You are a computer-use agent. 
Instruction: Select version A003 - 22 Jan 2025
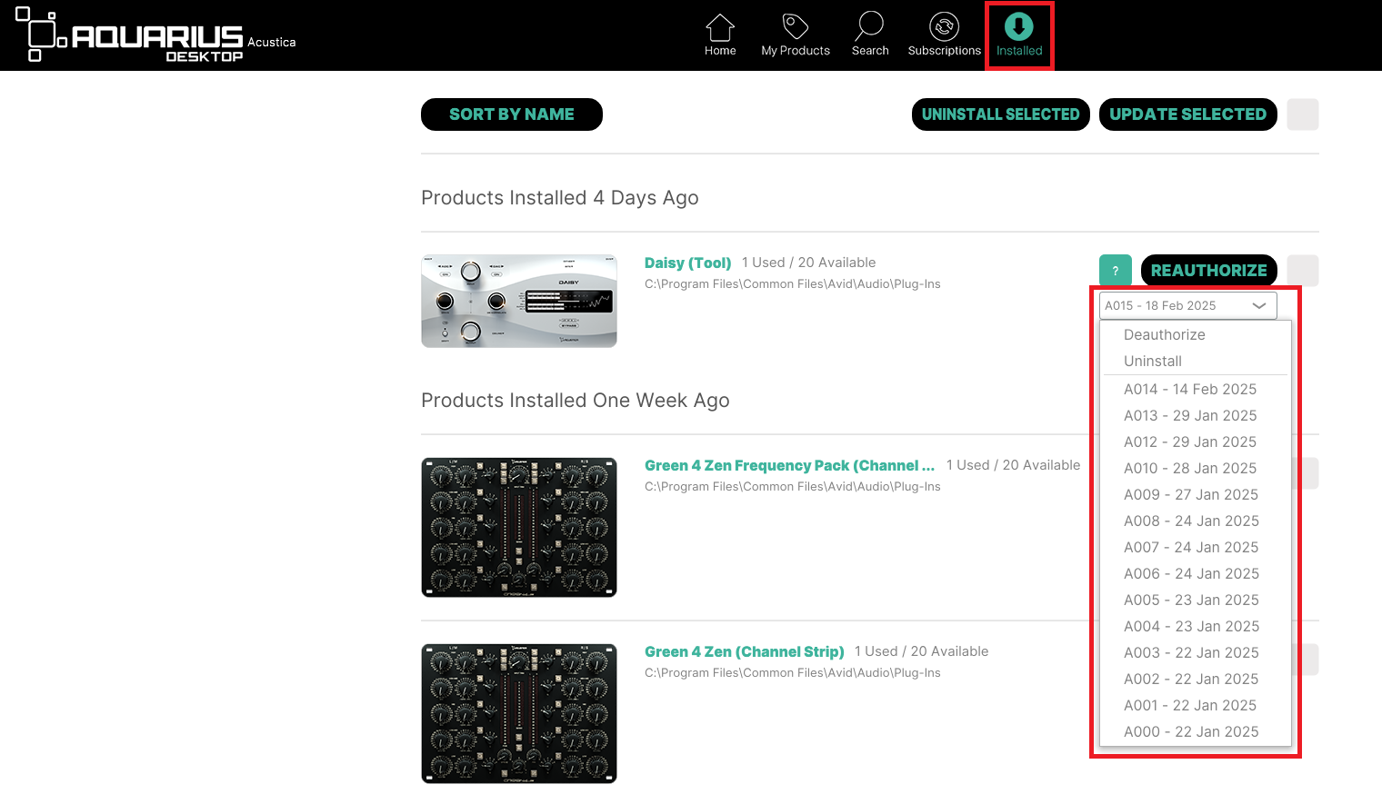1196,652
